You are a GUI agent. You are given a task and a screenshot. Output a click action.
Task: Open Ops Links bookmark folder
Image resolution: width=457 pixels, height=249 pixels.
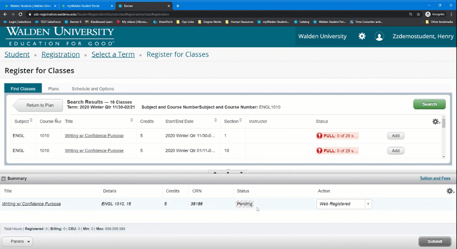(x=185, y=22)
